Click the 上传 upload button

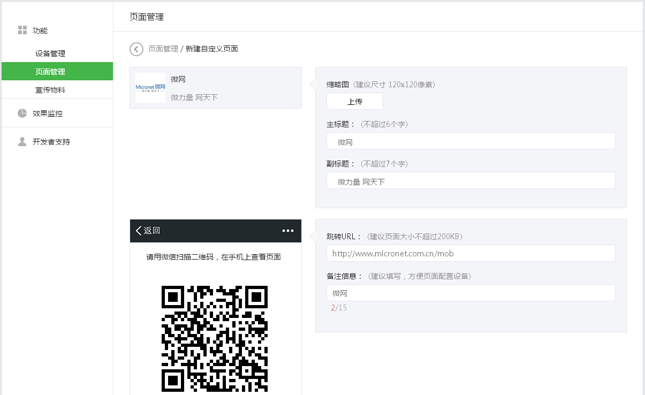click(x=355, y=101)
